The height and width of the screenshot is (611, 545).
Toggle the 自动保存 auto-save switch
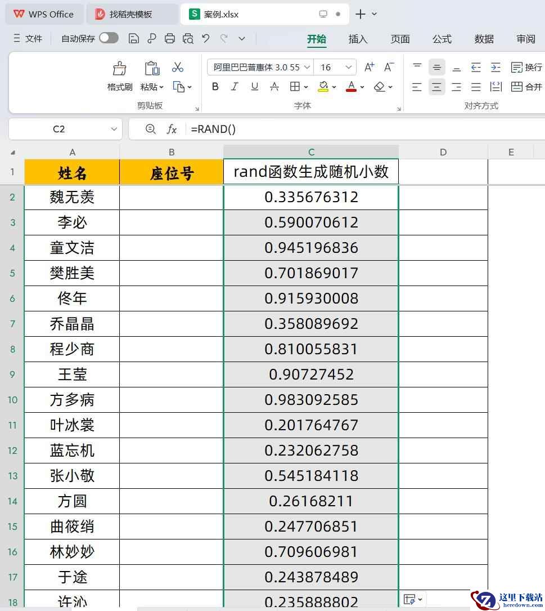click(x=109, y=38)
